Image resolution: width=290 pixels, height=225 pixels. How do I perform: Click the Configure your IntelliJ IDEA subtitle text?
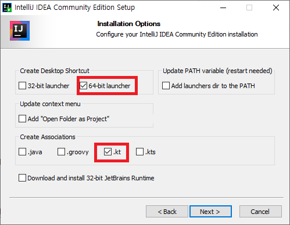pos(177,34)
